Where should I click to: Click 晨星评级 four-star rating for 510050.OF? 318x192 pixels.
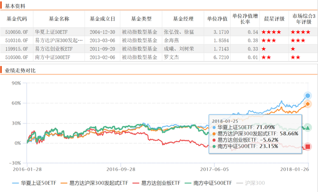point(271,32)
